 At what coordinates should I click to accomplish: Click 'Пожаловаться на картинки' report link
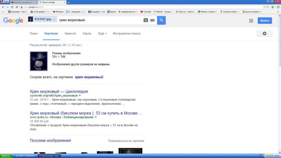[126, 141]
